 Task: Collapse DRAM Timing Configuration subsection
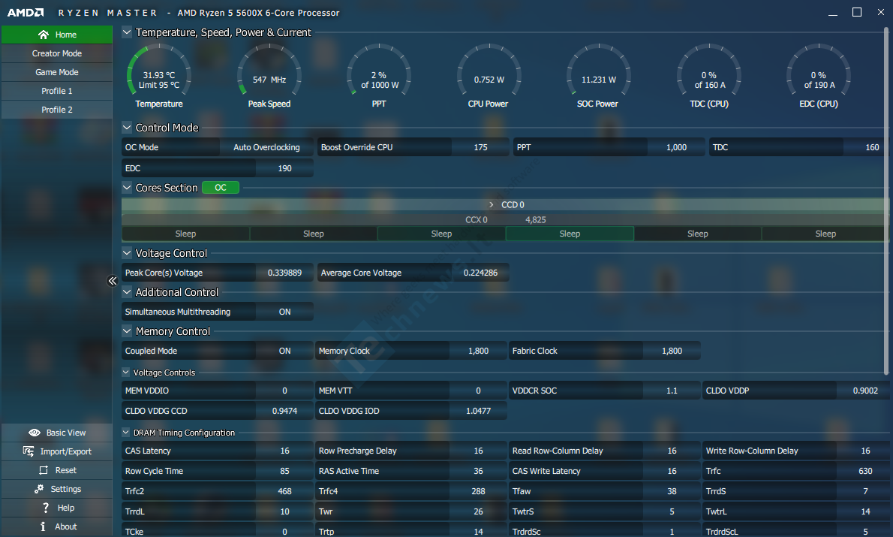tap(126, 433)
